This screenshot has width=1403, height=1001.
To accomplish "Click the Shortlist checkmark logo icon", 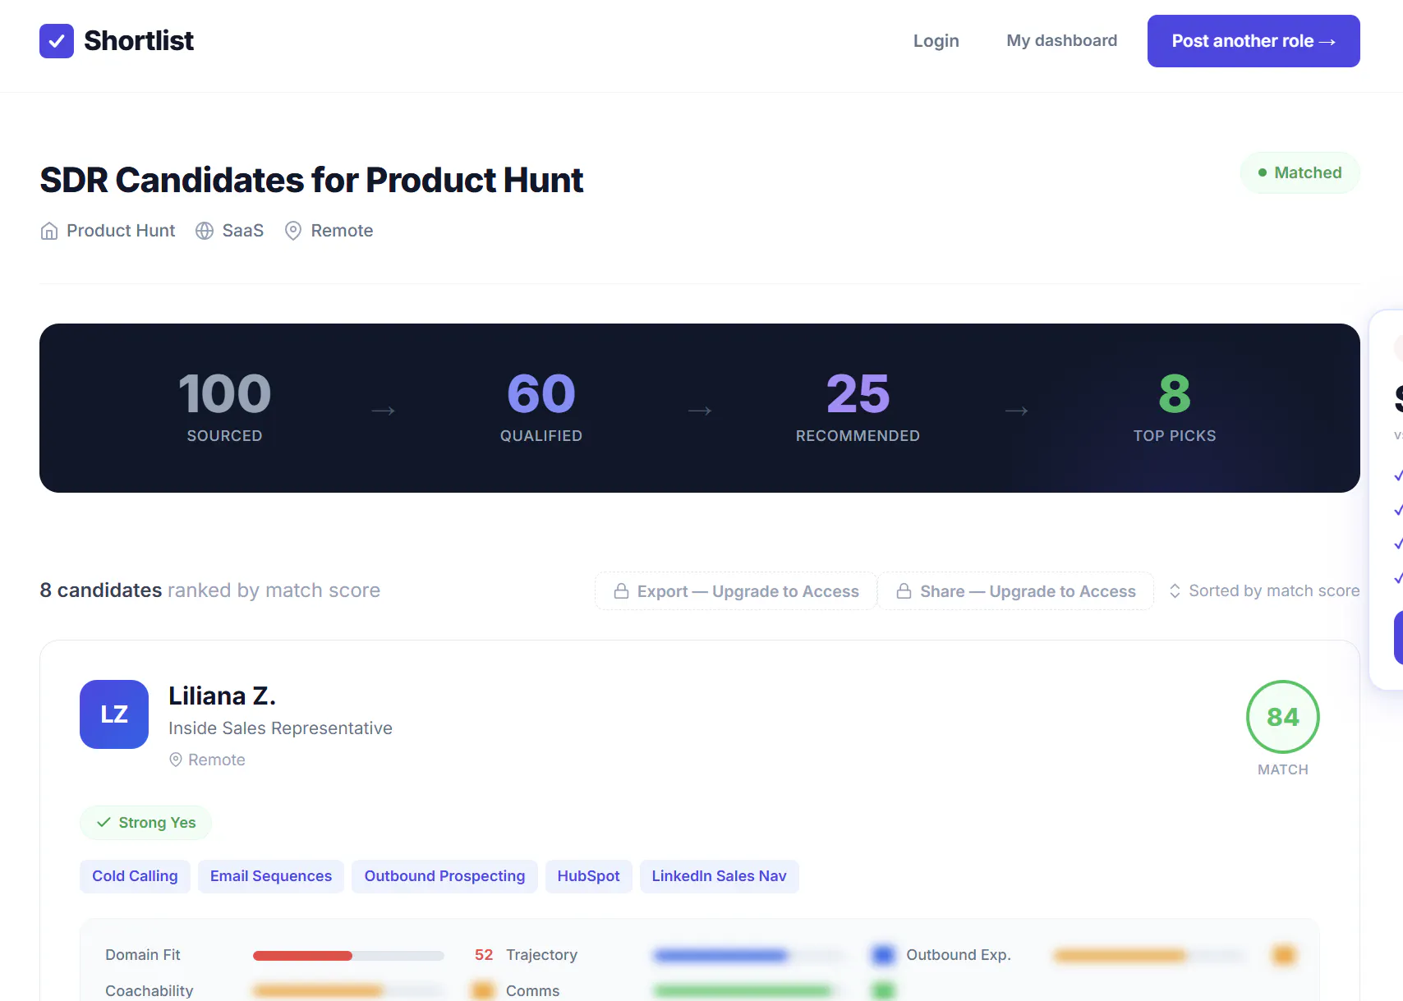I will (x=57, y=41).
